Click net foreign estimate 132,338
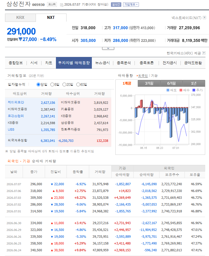The height and width of the screenshot is (256, 209). coord(102,141)
